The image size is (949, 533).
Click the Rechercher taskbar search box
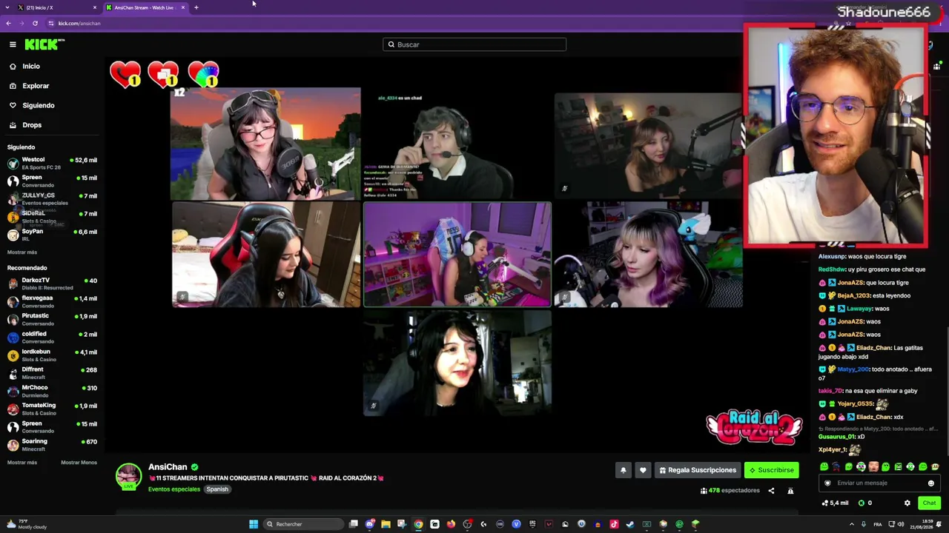302,524
